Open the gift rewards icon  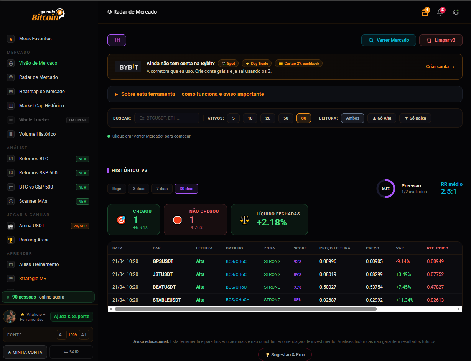(x=425, y=12)
